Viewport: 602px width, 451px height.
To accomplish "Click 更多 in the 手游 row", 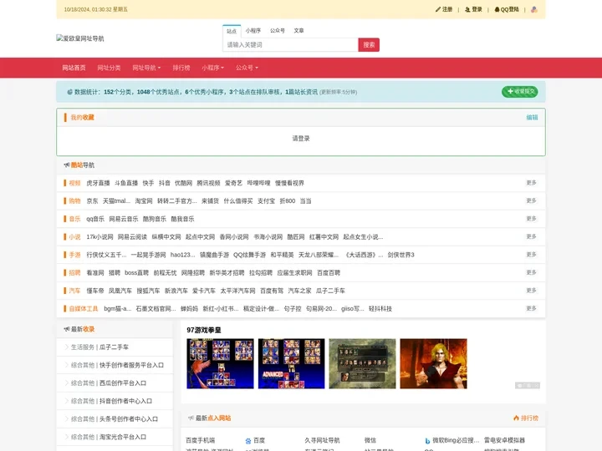I will point(532,255).
